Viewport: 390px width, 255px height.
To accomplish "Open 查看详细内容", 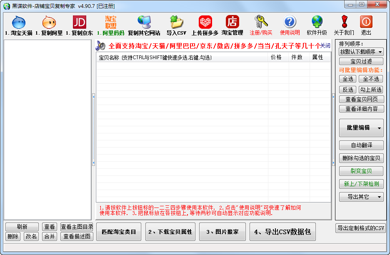I will 361,109.
